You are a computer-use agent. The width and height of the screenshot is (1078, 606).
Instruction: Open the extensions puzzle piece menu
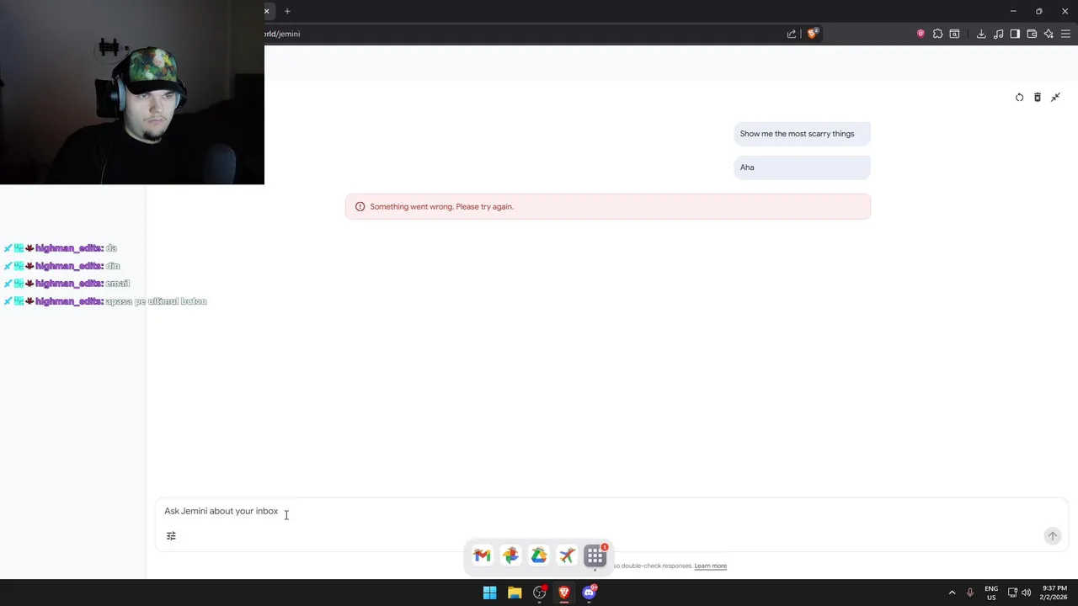pos(937,34)
